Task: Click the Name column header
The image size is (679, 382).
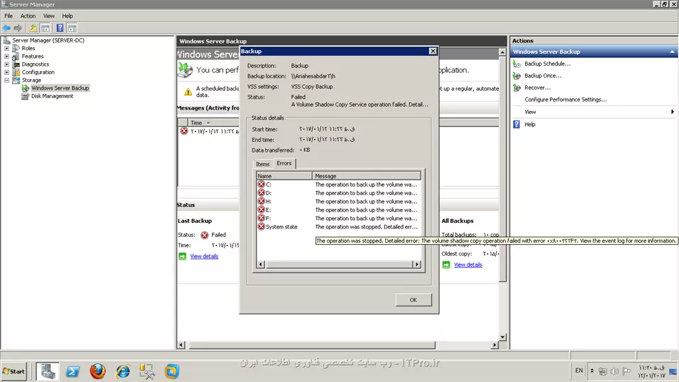Action: pos(284,176)
